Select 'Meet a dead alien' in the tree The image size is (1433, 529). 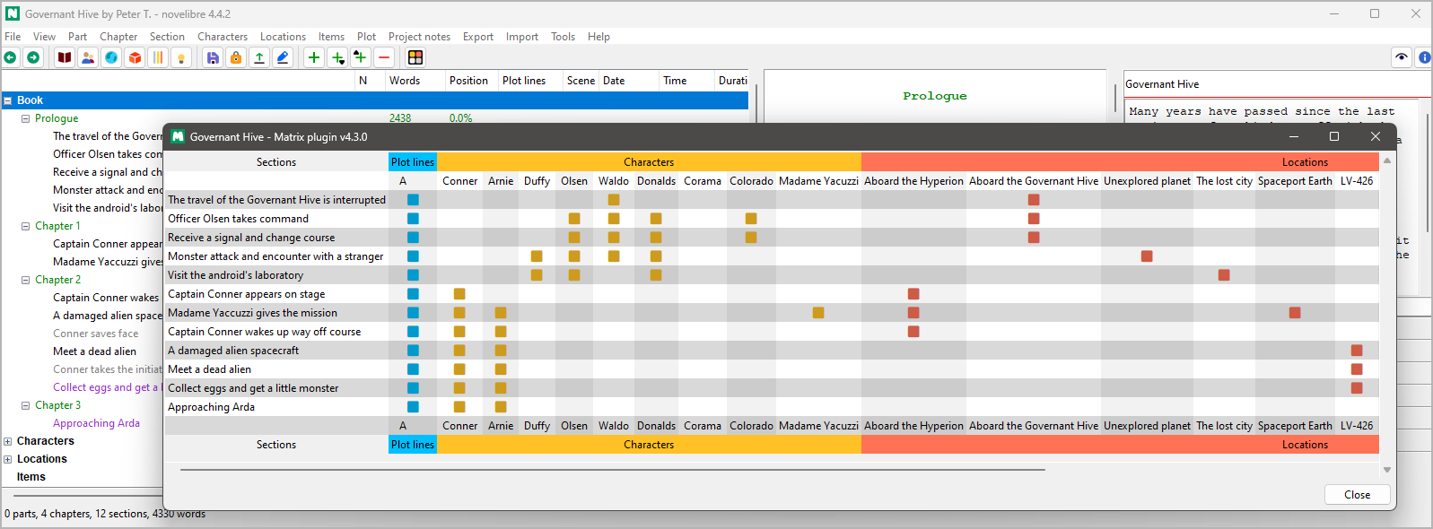pos(94,351)
